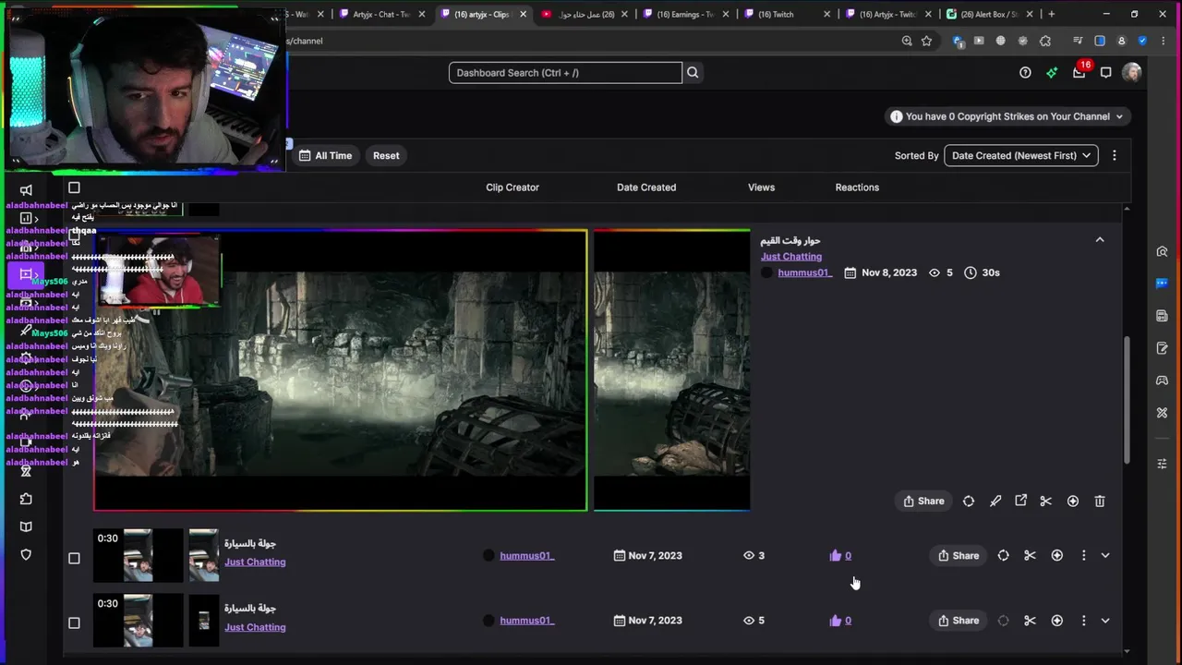This screenshot has height=665, width=1182.
Task: Click the magnifier icon in right side panel
Action: point(1162,252)
